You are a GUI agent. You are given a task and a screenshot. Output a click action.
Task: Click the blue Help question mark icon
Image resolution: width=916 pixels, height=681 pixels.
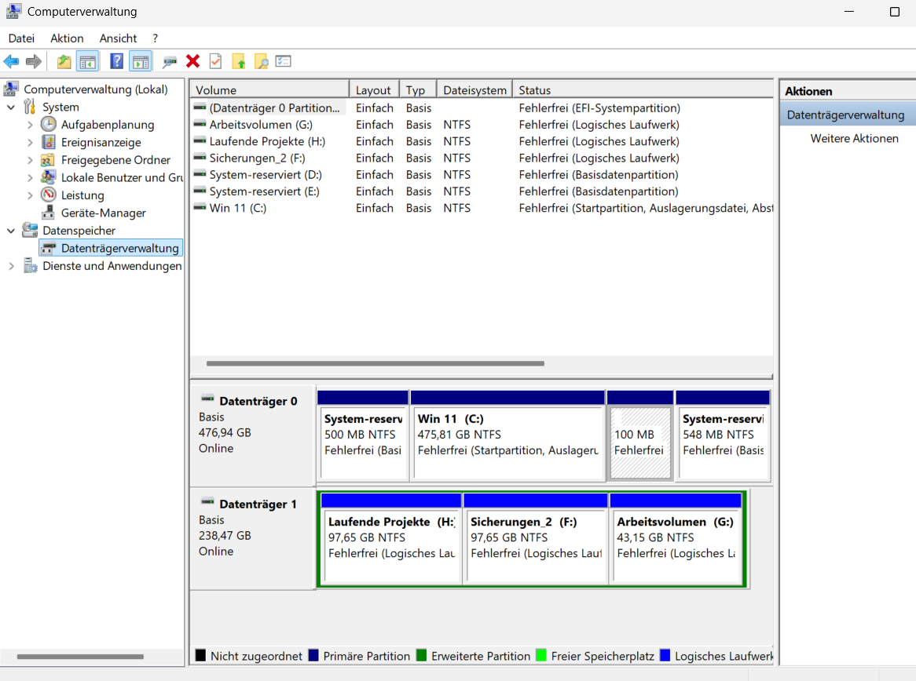[x=116, y=61]
